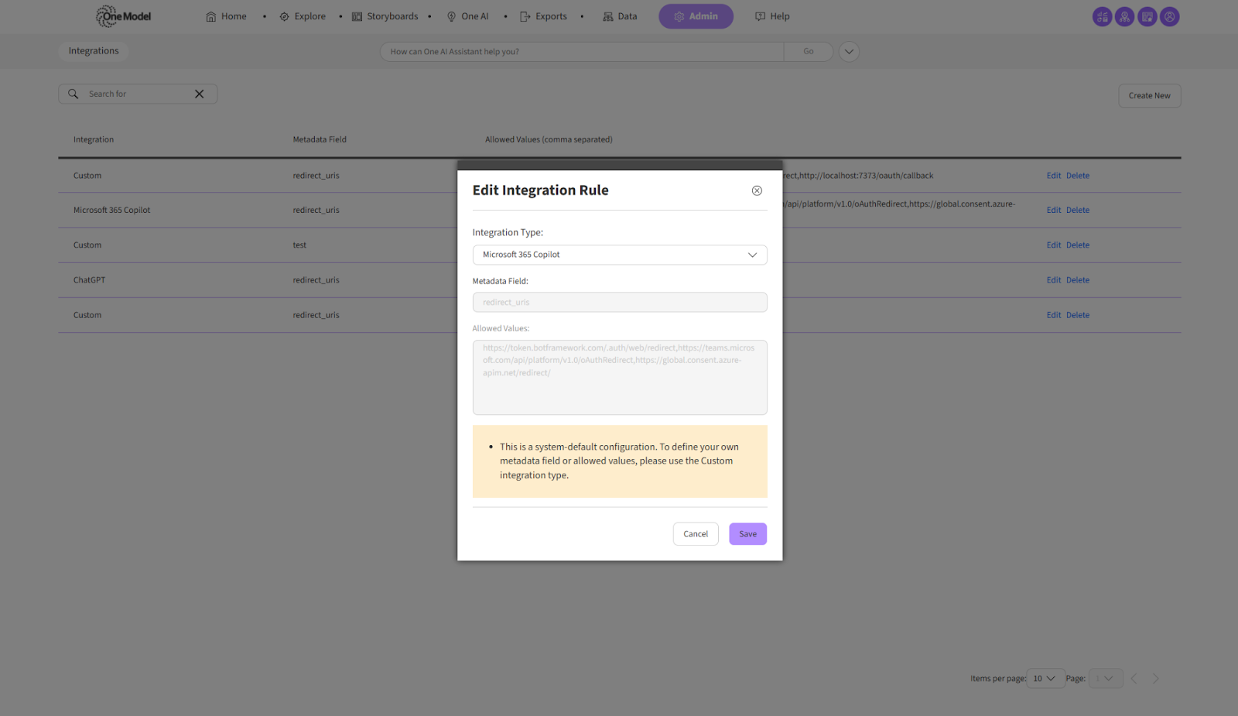This screenshot has width=1238, height=716.
Task: Open the Exports menu
Action: click(x=543, y=16)
